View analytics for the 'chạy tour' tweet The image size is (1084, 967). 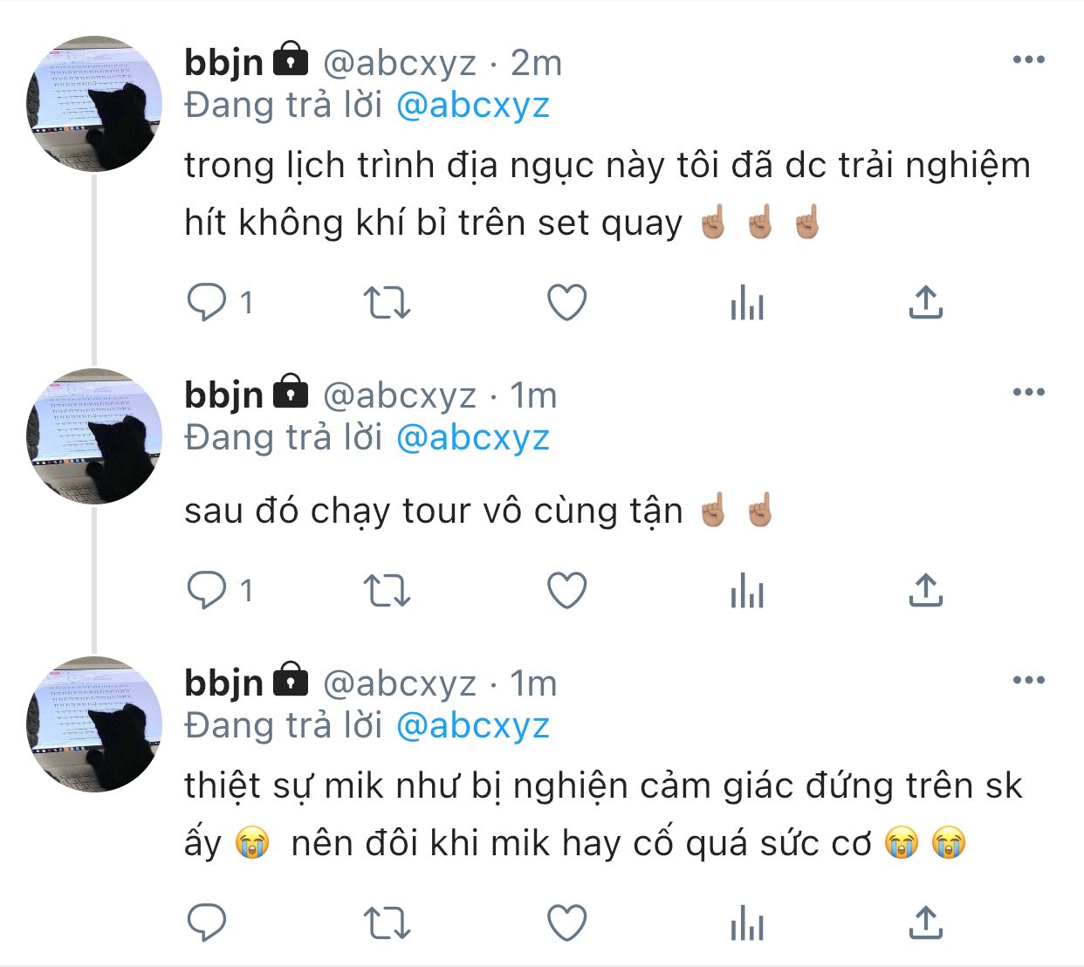(747, 592)
